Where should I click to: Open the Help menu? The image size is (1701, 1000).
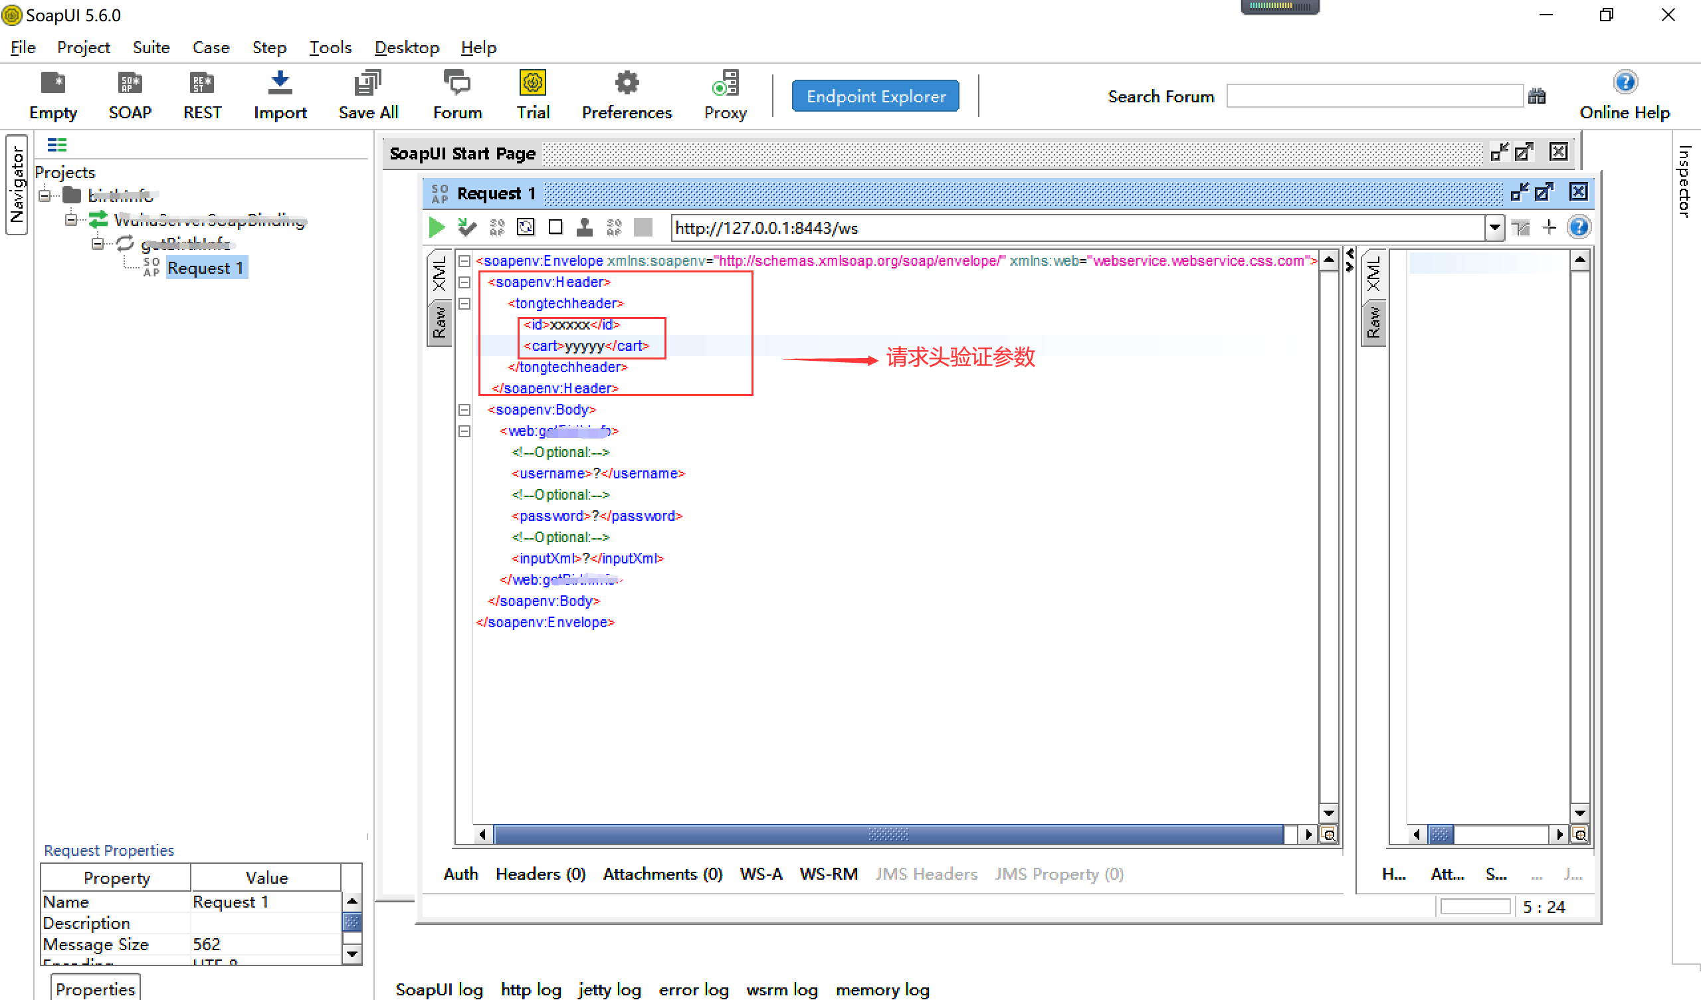click(x=478, y=47)
